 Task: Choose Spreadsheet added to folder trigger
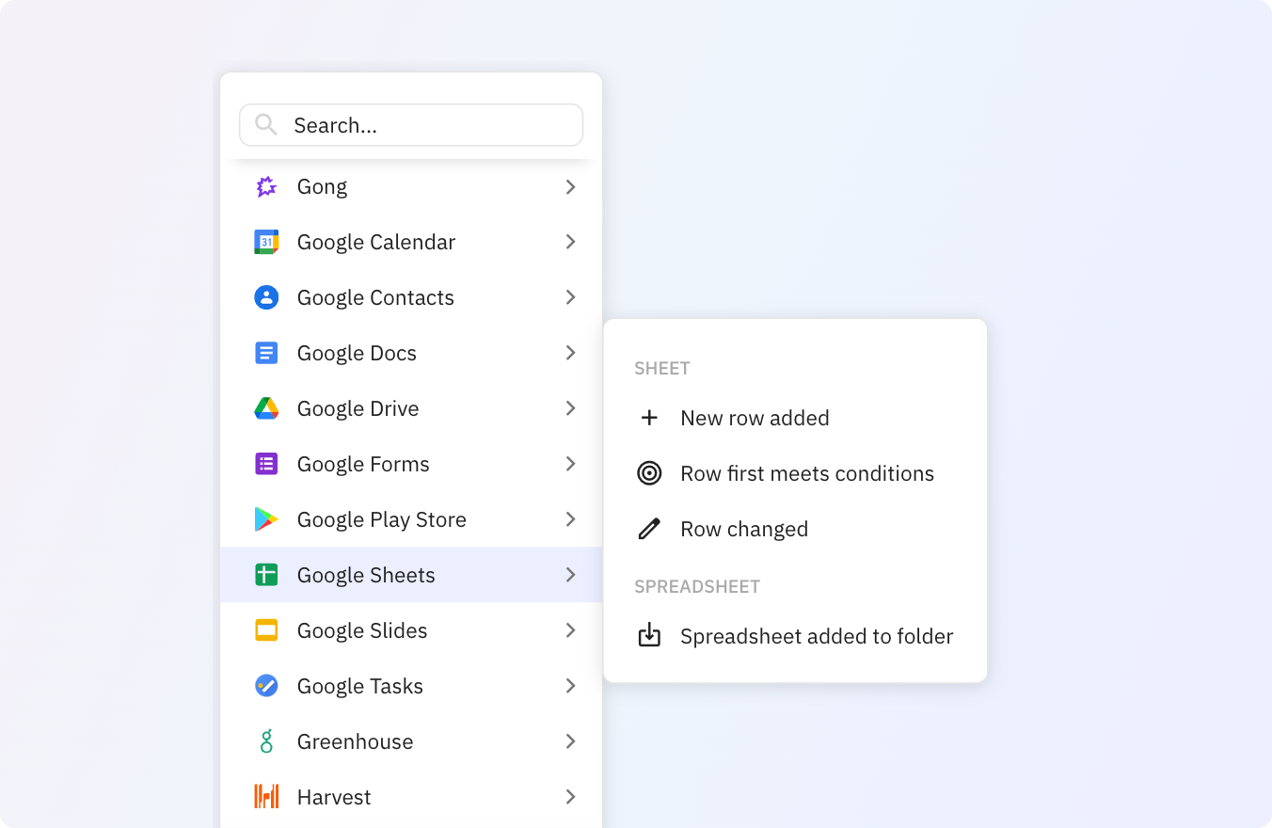point(795,636)
